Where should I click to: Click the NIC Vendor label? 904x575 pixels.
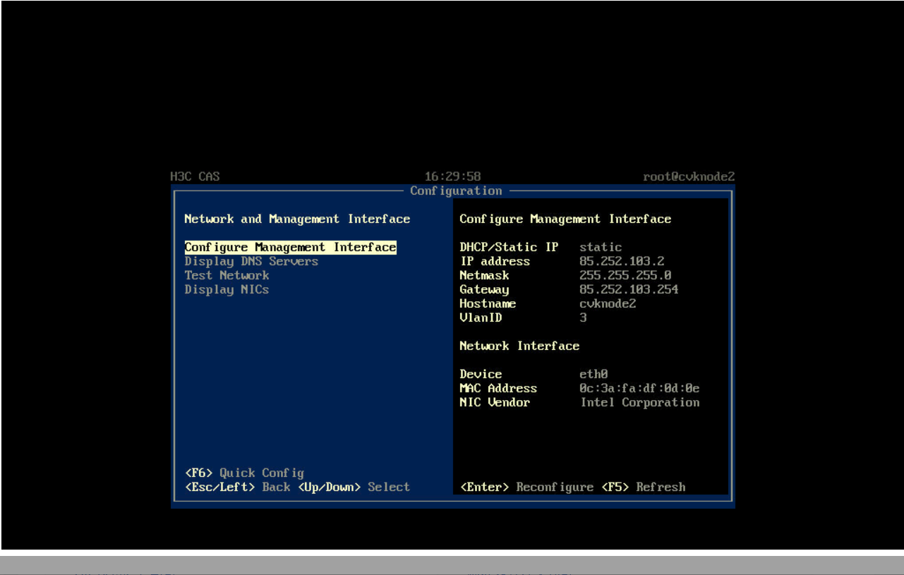(x=495, y=403)
